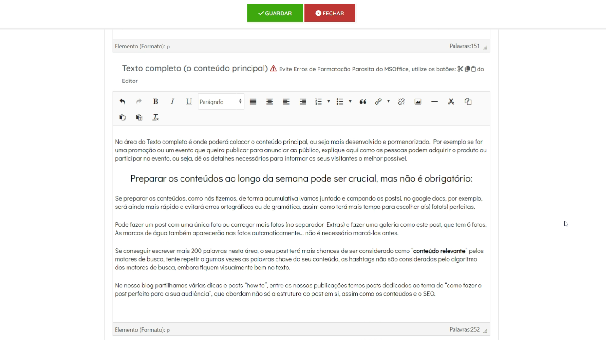Click the Cut scissors icon in toolbar
This screenshot has width=606, height=340.
451,101
